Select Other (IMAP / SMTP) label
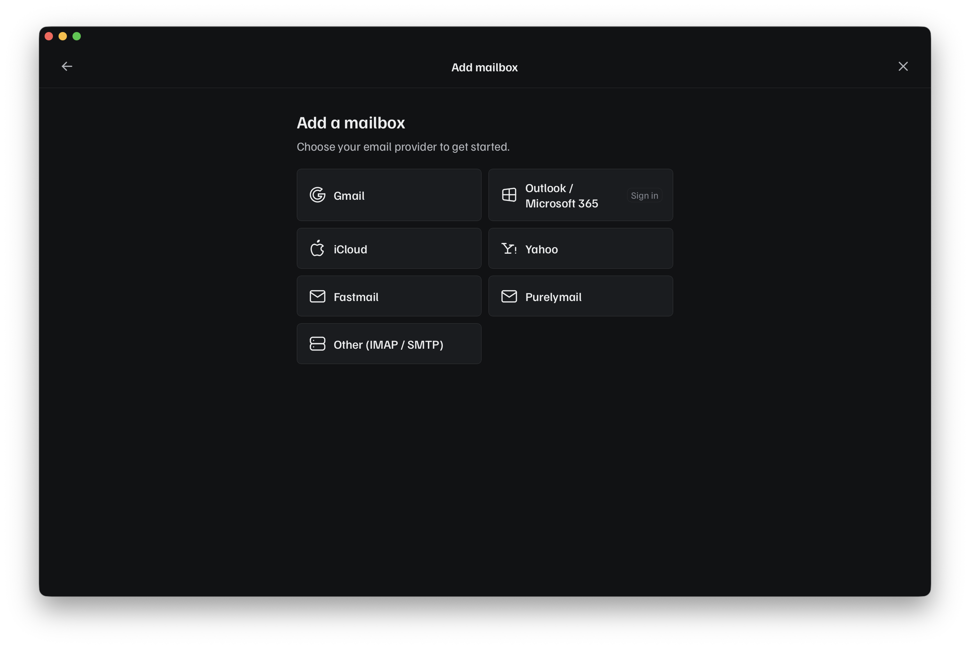970x648 pixels. tap(388, 345)
